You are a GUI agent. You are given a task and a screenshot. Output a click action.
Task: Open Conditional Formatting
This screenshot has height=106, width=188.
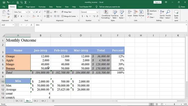pos(106,14)
